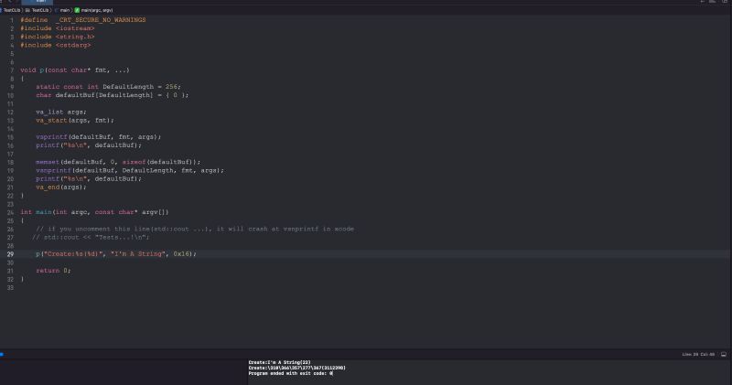Image resolution: width=732 pixels, height=385 pixels.
Task: Click the Line 29 Col status text
Action: tap(698, 354)
